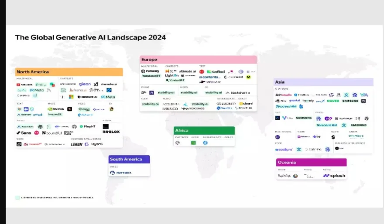384x224 pixels.
Task: Click the Musico logo under Europe Audio
Action: tap(170, 109)
